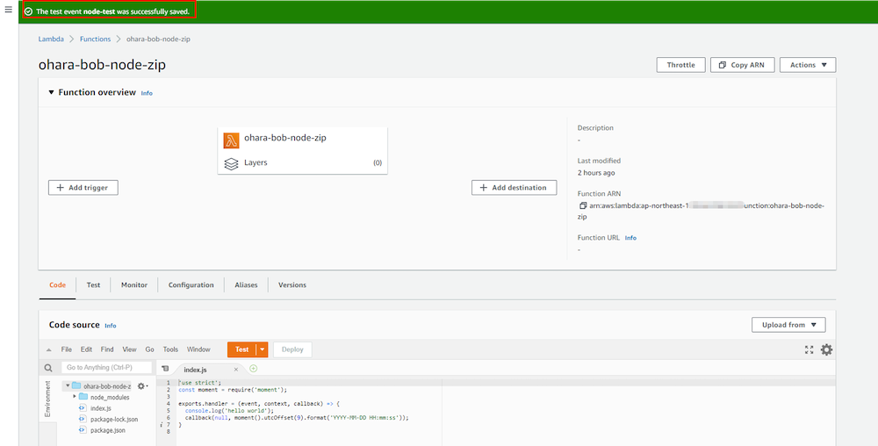Open the Tools menu in editor
Viewport: 878px width, 446px height.
coord(170,349)
